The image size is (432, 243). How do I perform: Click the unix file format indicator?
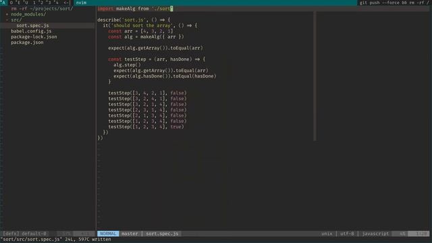coord(327,234)
